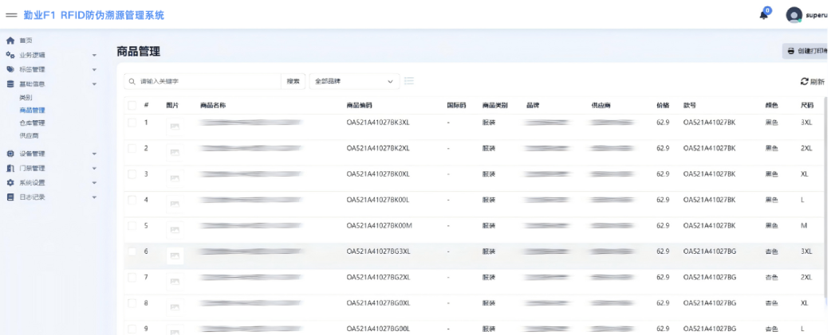Go to 供应商 in the sidebar
831x335 pixels.
[x=30, y=136]
